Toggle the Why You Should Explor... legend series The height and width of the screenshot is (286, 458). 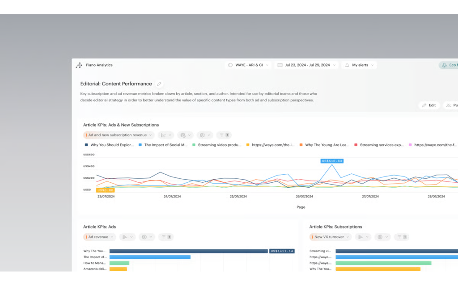pos(109,145)
